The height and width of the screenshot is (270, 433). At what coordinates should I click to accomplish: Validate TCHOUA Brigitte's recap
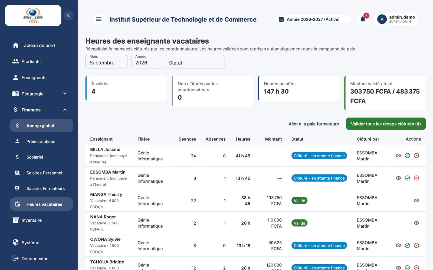(407, 268)
